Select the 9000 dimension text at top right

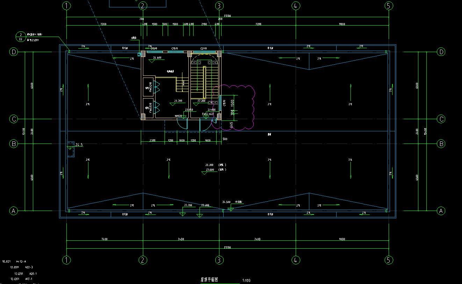click(342, 24)
